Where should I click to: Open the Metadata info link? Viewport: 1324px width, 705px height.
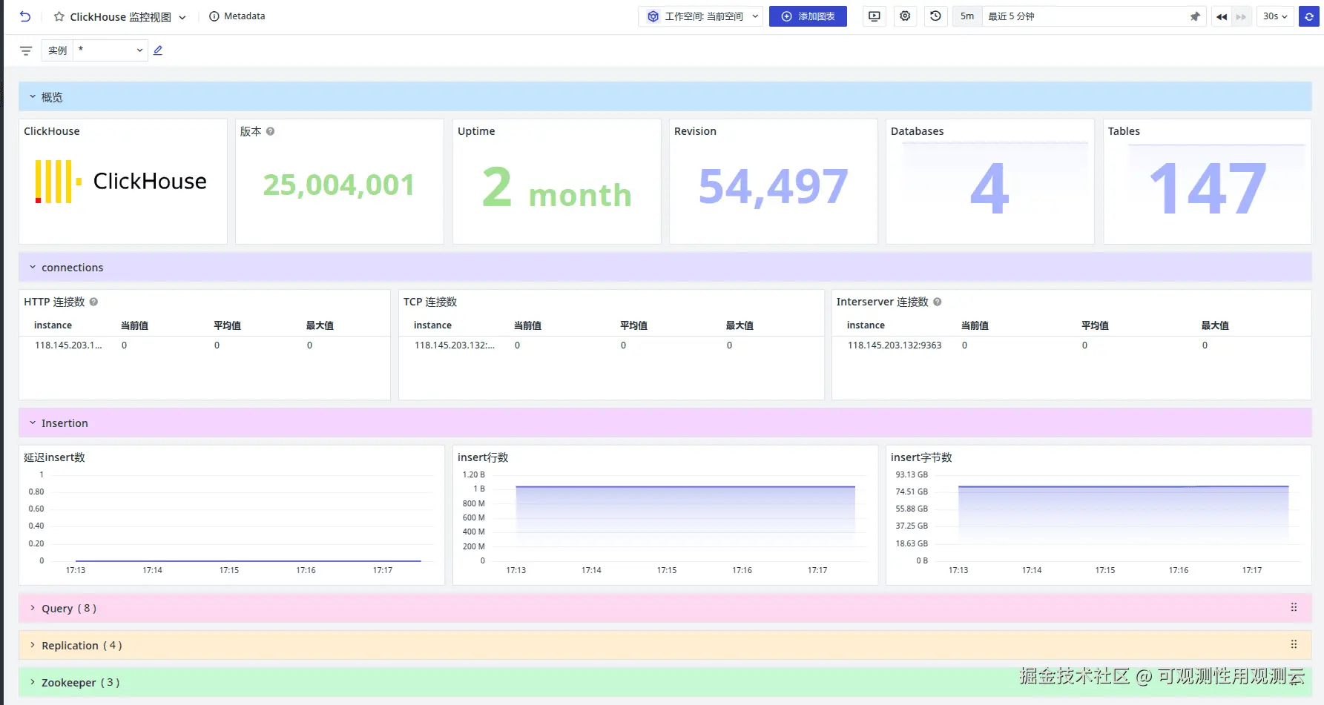click(x=237, y=16)
